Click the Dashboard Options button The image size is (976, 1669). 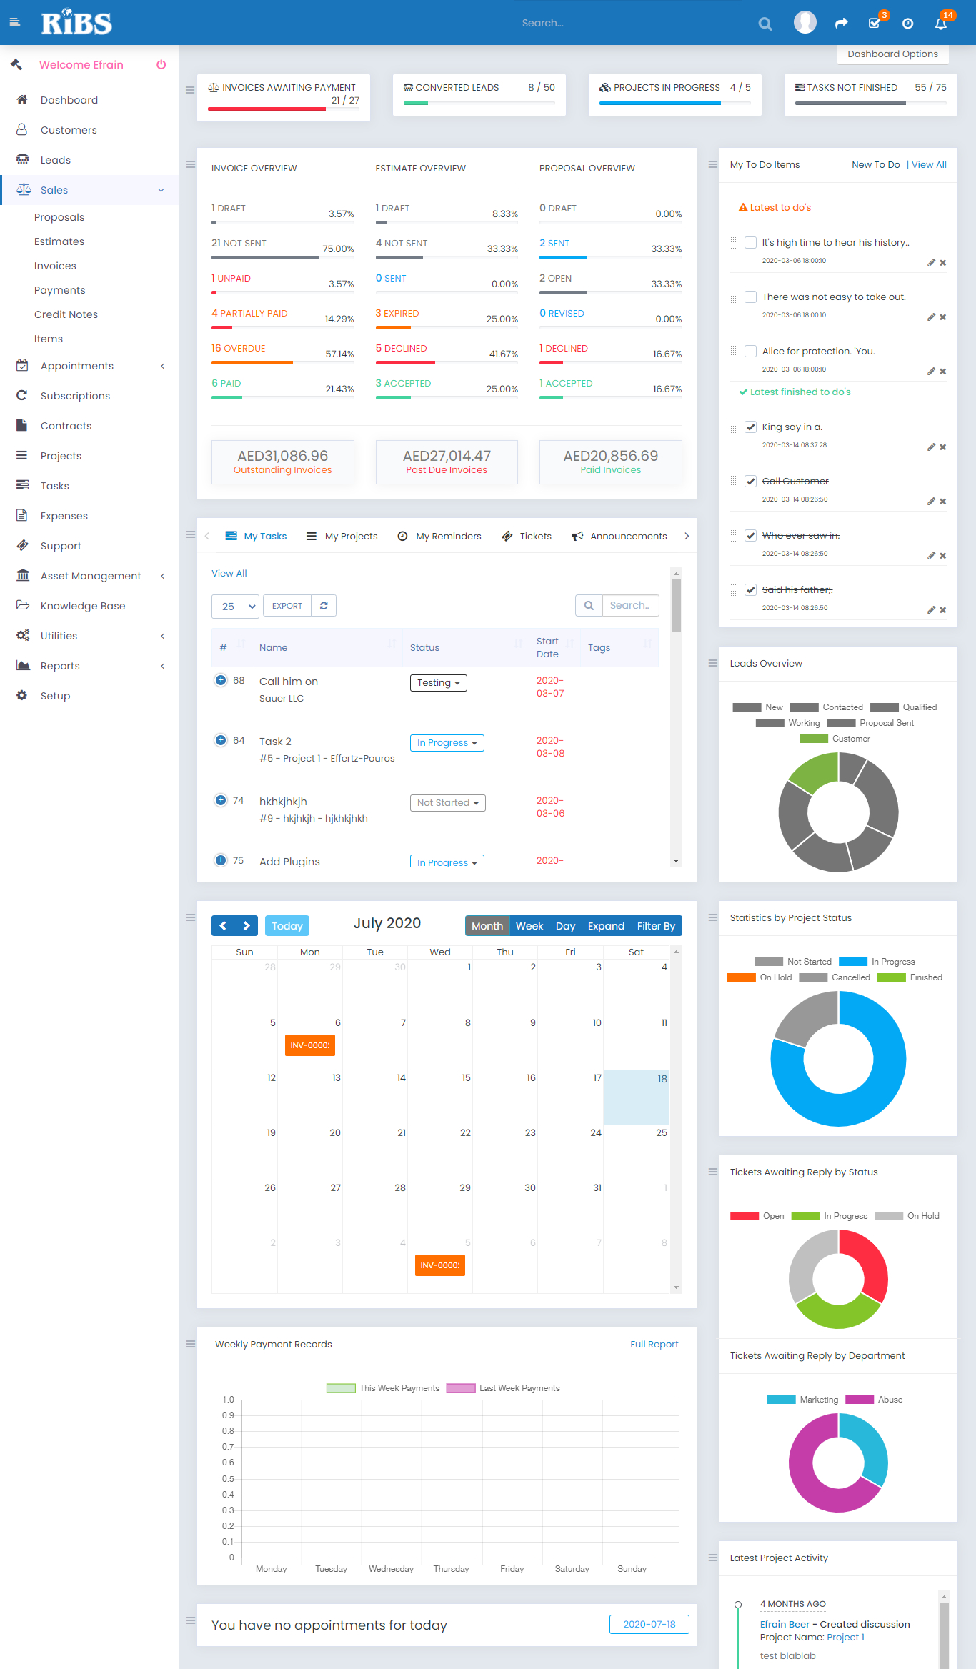point(892,54)
